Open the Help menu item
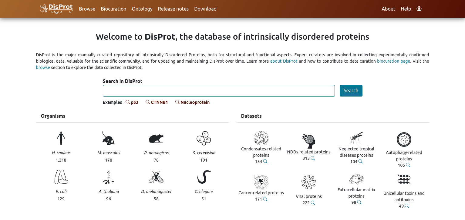 click(x=406, y=9)
